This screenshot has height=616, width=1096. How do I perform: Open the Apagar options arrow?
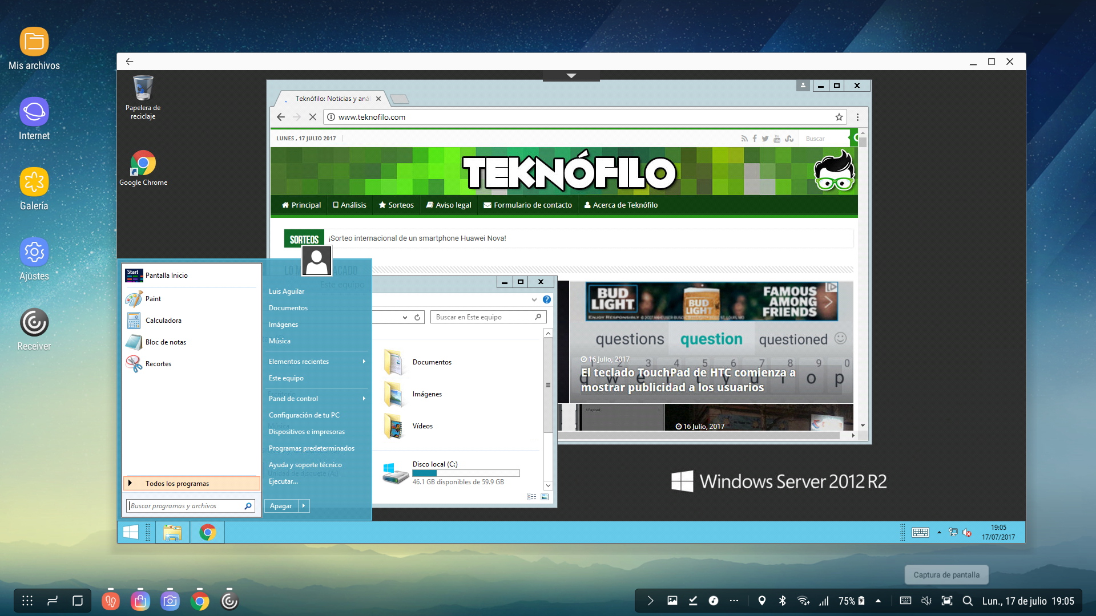click(x=304, y=506)
